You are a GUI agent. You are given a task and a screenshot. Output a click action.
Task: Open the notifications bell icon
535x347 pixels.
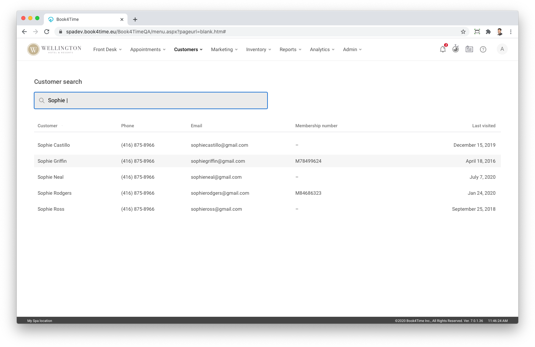443,49
